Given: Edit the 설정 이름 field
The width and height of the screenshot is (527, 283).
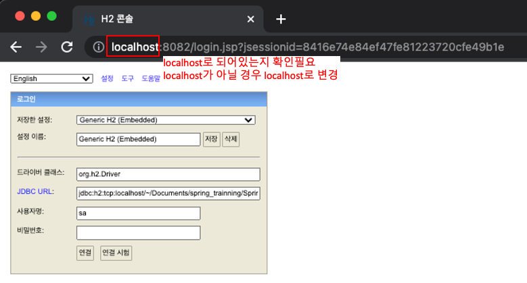Looking at the screenshot, I should coord(139,139).
